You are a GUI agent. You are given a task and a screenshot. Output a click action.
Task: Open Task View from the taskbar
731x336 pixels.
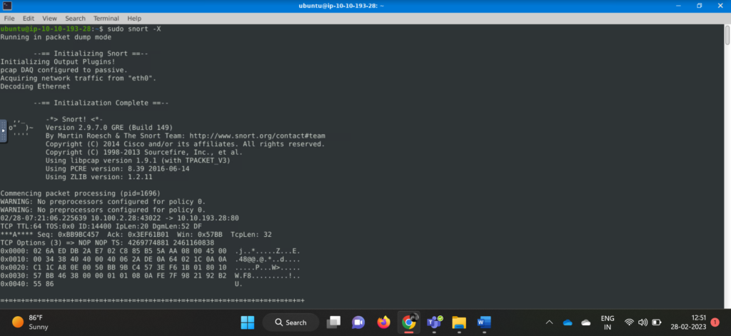point(333,322)
